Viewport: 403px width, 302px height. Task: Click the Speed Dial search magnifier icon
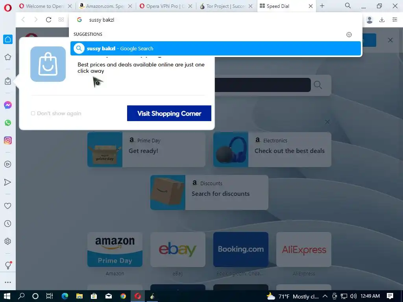click(x=318, y=85)
